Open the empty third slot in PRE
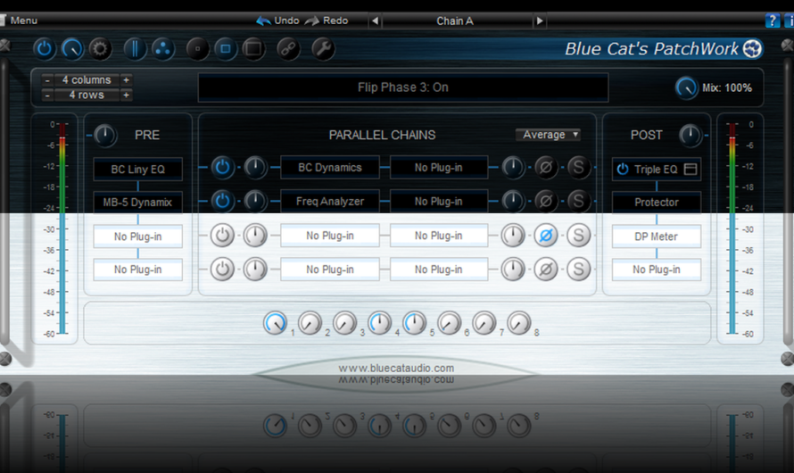 (137, 236)
